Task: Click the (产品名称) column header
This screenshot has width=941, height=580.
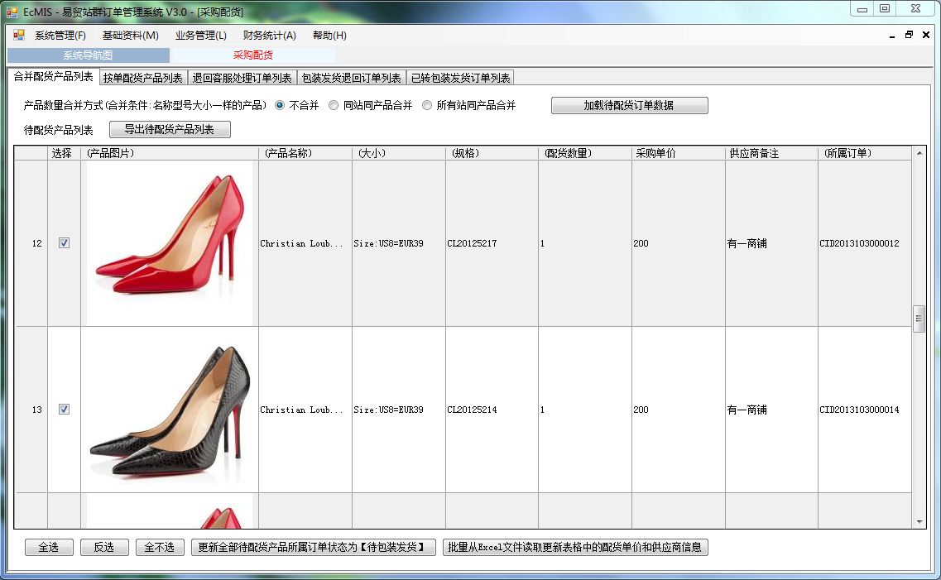Action: 305,154
